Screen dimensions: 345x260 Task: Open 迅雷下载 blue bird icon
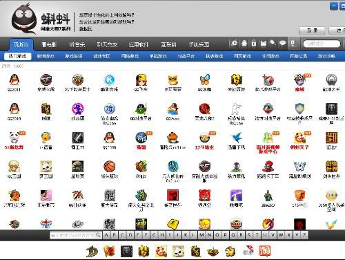[x=236, y=138]
